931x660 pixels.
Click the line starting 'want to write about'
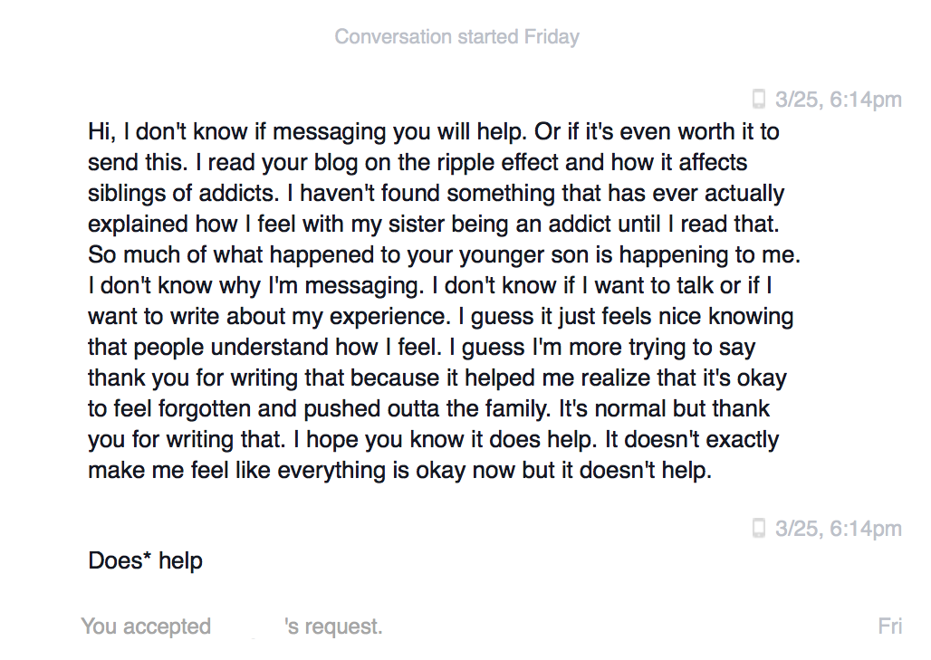click(x=440, y=316)
